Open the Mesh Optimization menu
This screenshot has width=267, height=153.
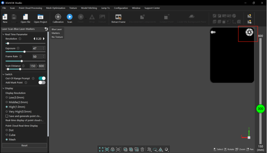[x=56, y=8]
